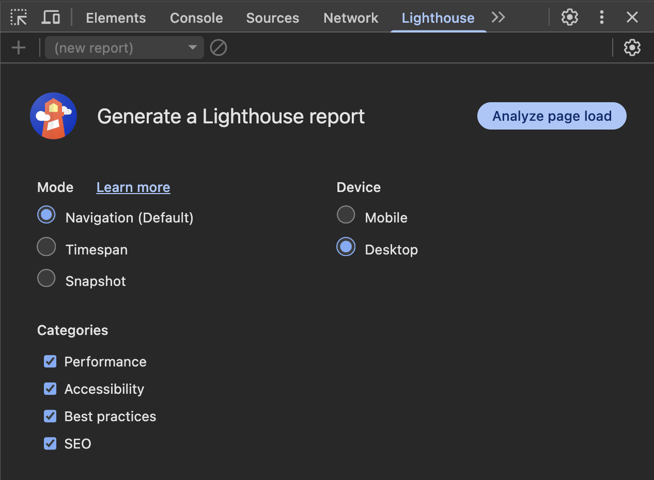
Task: Open the Learn more link
Action: [x=133, y=187]
